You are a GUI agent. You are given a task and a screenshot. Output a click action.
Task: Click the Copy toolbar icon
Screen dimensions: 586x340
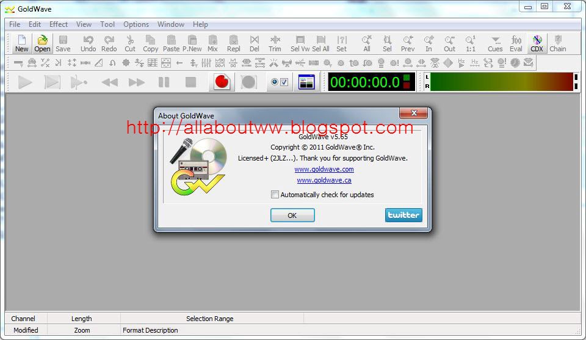pyautogui.click(x=151, y=43)
